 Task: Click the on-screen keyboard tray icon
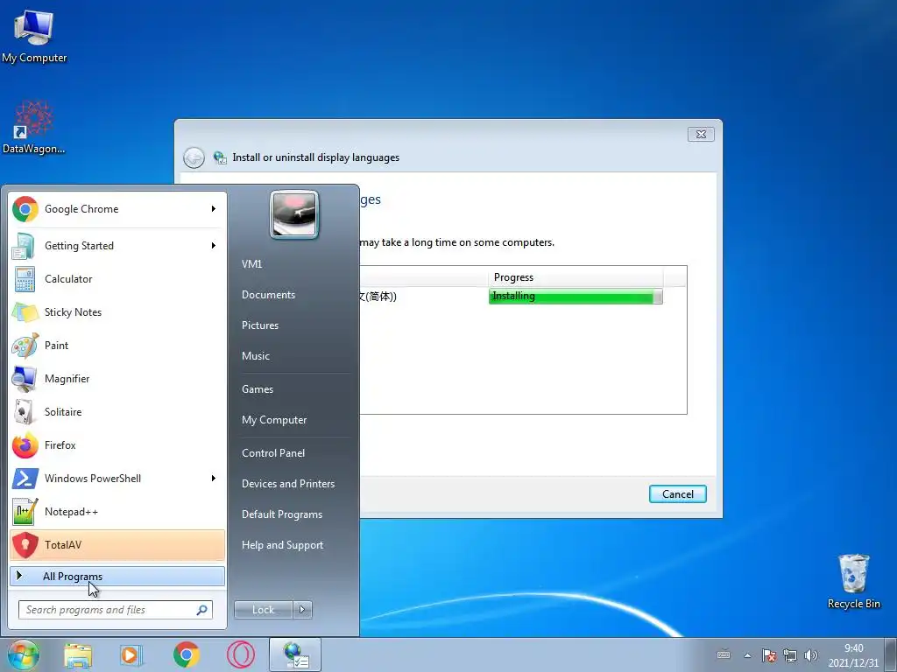click(724, 654)
